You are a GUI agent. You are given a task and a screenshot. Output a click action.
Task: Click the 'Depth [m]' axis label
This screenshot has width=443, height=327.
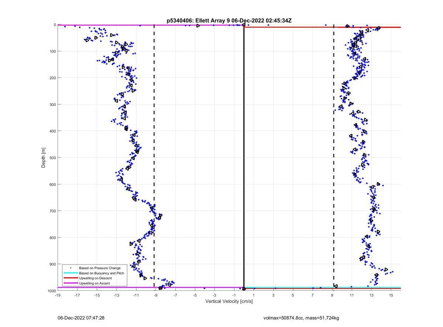(x=44, y=158)
